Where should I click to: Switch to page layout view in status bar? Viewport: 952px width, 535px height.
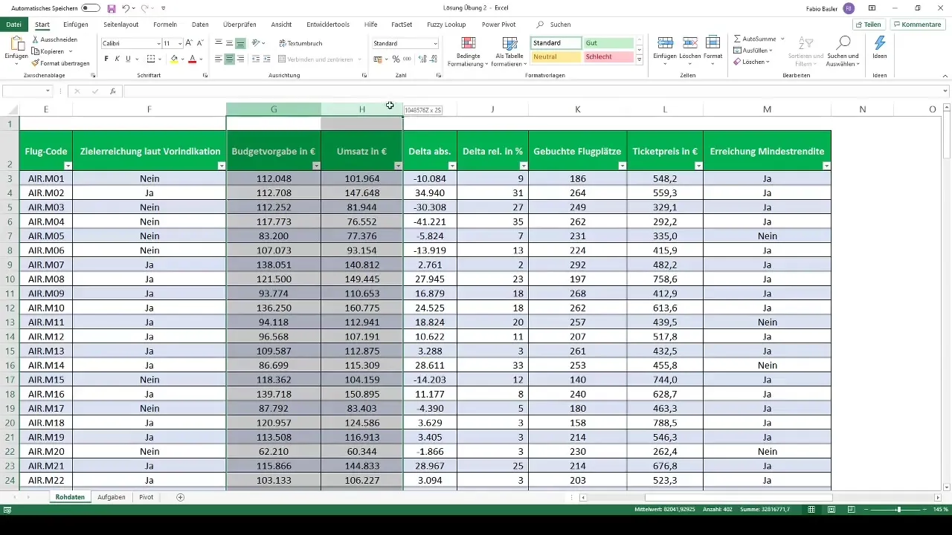pos(832,510)
